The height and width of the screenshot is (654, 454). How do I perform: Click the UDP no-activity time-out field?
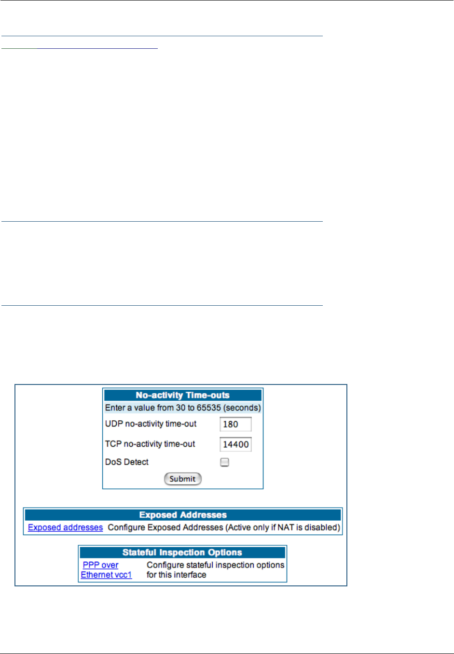pos(236,424)
